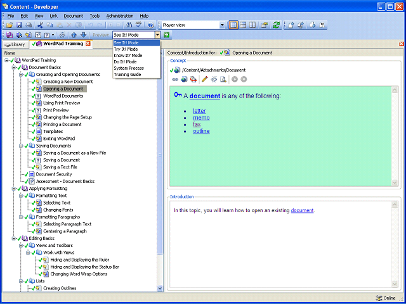Switch to the Library tab
Screen dimensions: 406x304
[15, 44]
